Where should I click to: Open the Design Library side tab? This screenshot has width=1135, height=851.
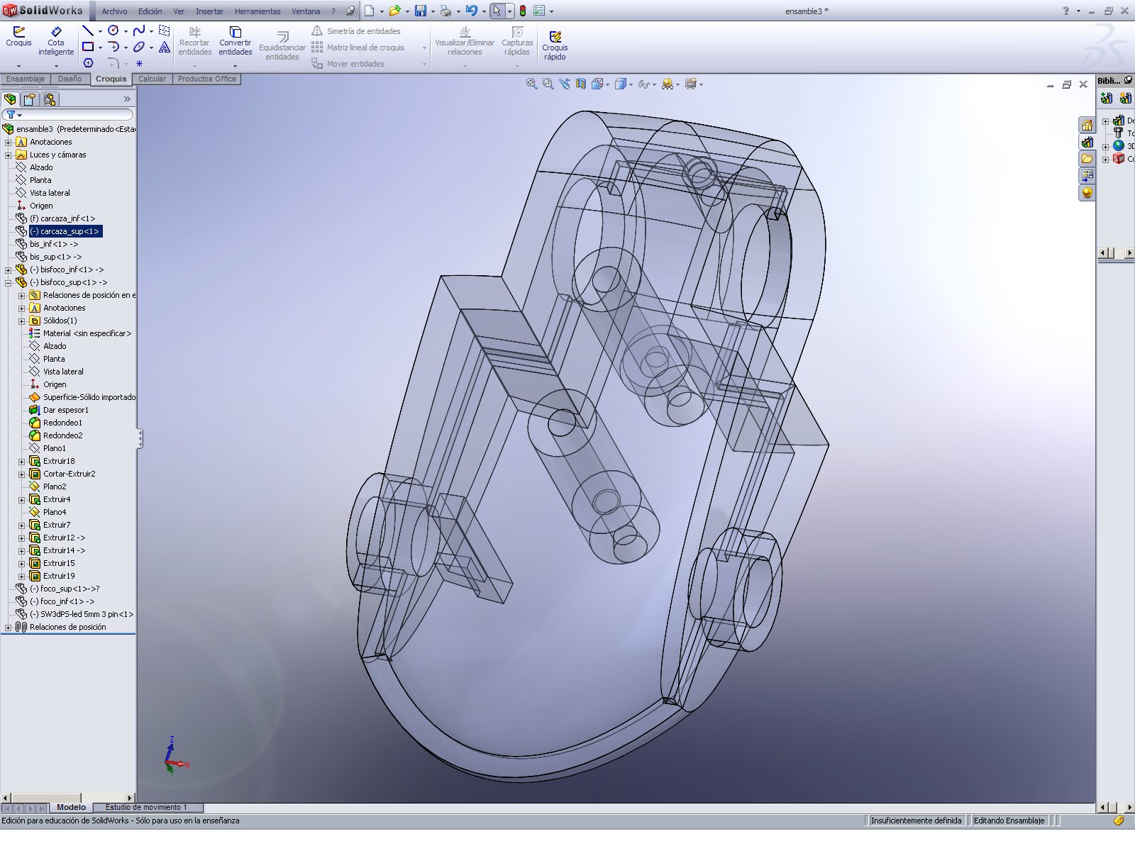[1087, 142]
